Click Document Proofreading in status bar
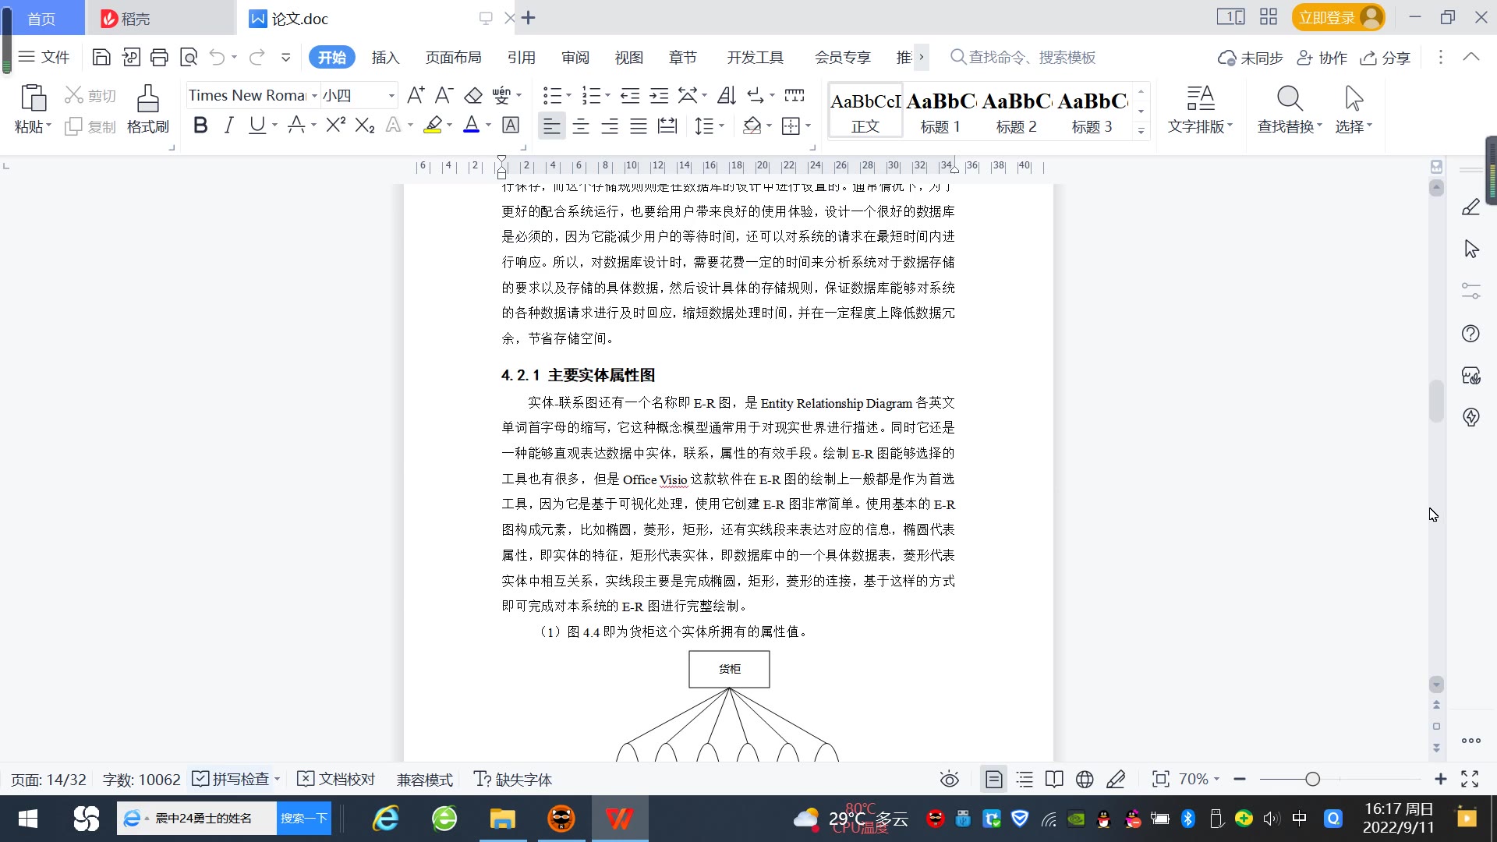 (337, 780)
